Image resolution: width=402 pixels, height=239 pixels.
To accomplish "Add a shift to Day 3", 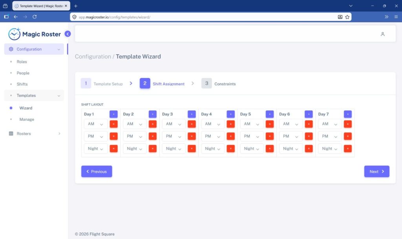I will [192, 114].
